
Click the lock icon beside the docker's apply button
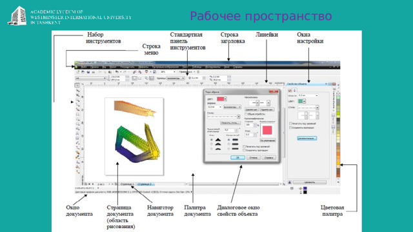(x=290, y=182)
